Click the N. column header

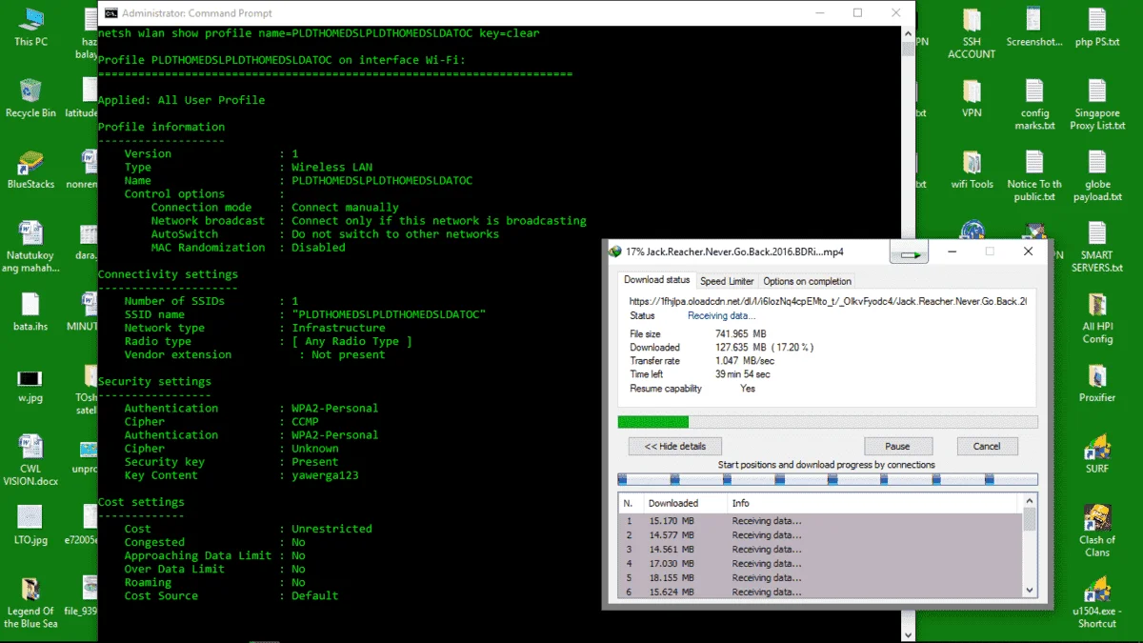coord(631,503)
